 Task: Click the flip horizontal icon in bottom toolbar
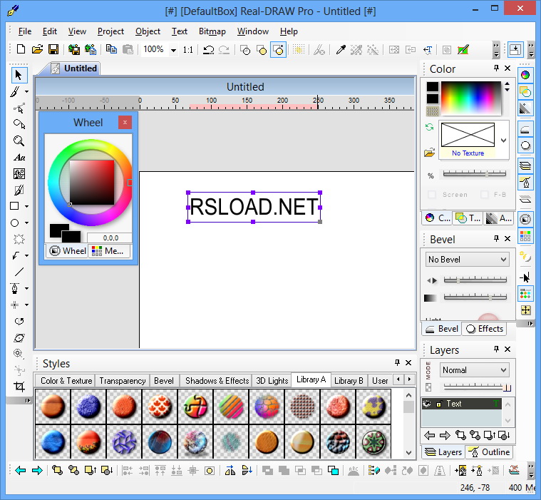(230, 470)
